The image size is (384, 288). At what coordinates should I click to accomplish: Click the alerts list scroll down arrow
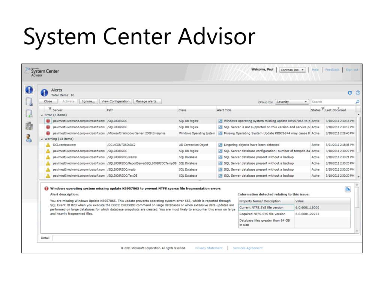358,177
